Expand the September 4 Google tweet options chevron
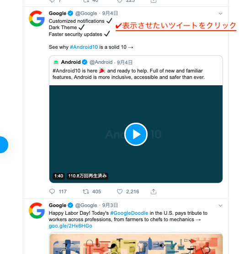Screen dimensions: 239x254 220,13
